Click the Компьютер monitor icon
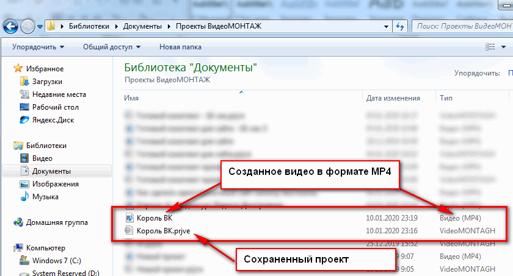This screenshot has height=276, width=513. pyautogui.click(x=18, y=248)
